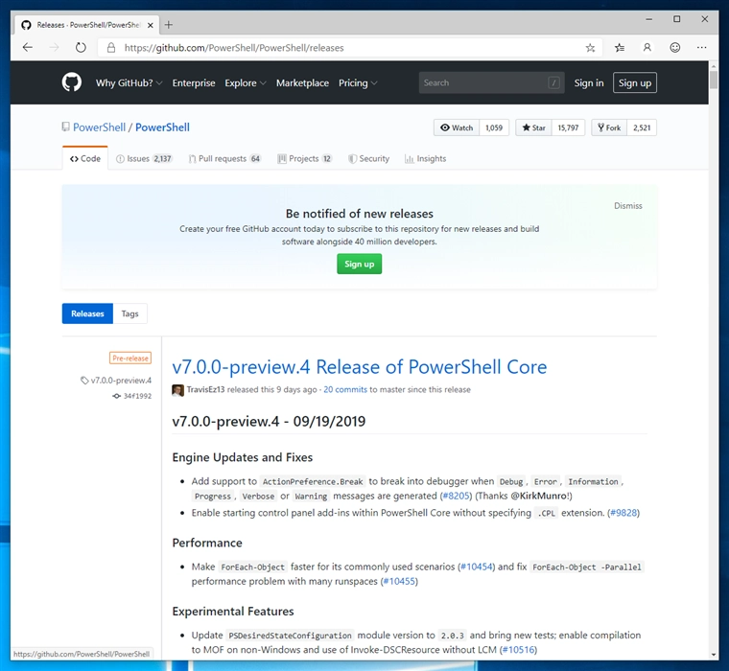Click the @KirkMunro mention
Image resolution: width=729 pixels, height=671 pixels.
pos(539,496)
